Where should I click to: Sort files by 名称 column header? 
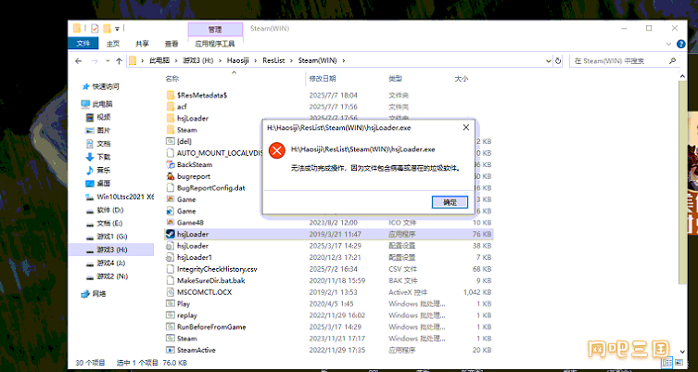click(x=172, y=79)
